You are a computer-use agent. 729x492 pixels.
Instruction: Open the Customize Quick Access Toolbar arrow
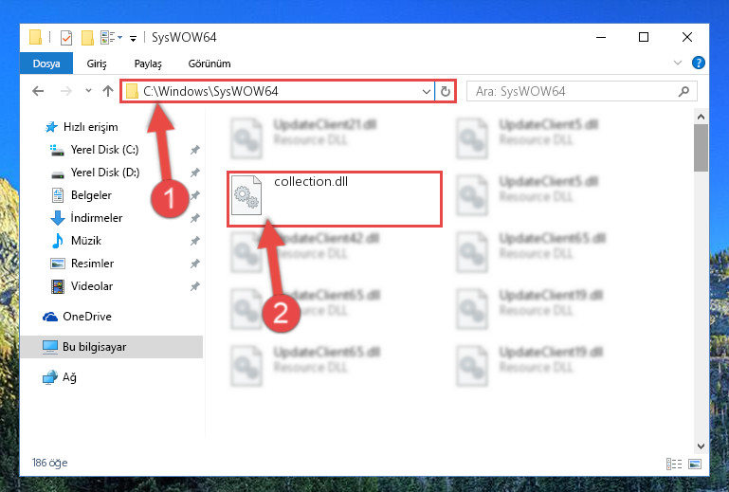[x=133, y=39]
